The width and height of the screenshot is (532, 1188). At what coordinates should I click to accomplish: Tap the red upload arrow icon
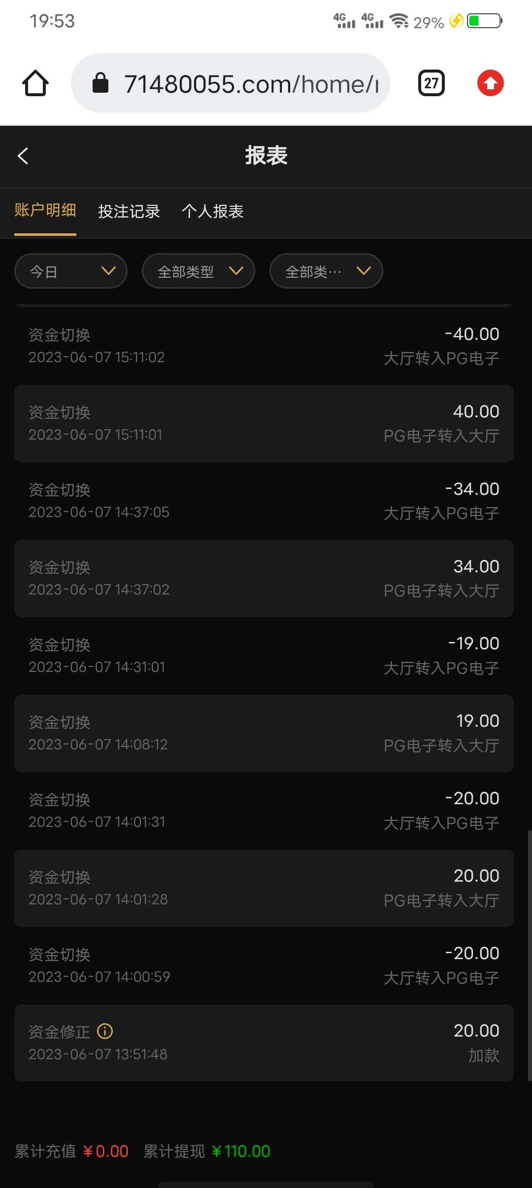tap(490, 83)
